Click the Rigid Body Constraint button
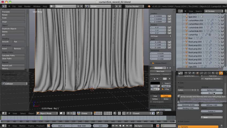 coord(212,79)
